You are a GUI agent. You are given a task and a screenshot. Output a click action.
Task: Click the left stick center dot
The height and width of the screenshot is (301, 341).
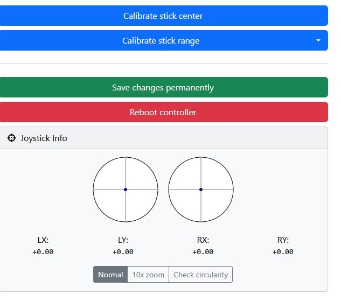coord(126,190)
